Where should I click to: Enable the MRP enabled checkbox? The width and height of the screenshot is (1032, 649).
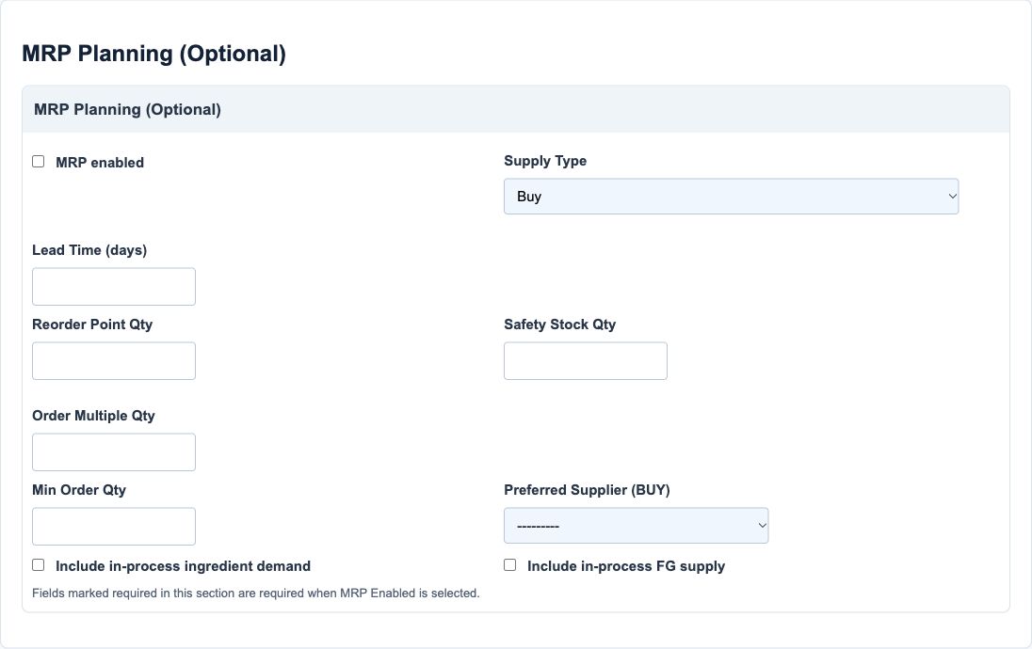39,162
